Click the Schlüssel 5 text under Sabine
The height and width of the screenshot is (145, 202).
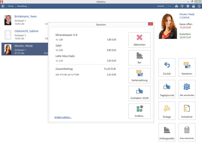[x=20, y=35]
